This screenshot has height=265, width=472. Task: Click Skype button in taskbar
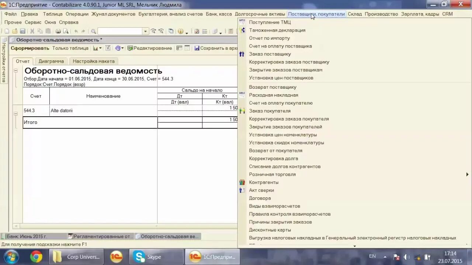click(x=156, y=257)
